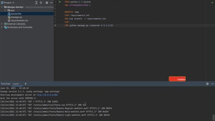Click the Django version 3.1.7 line
Image resolution: width=215 pixels, height=121 pixels.
tap(30, 91)
